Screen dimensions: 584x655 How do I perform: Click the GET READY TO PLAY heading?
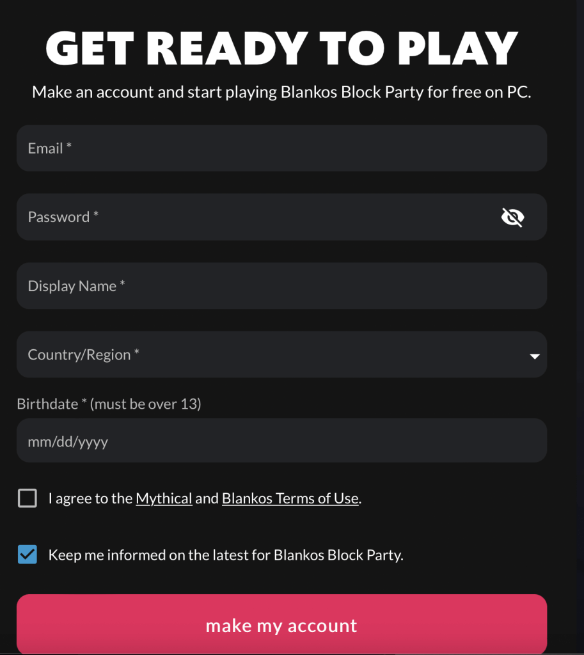click(x=281, y=49)
